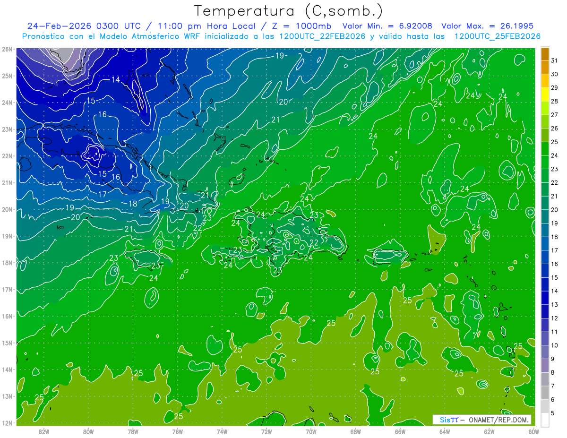Click longitude axis label '78W'
567x438 pixels.
(133, 431)
